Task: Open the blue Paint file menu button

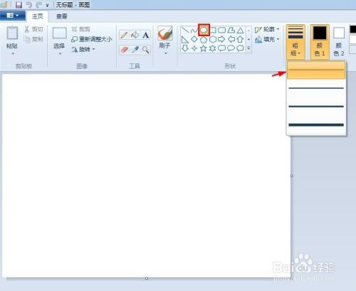Action: click(13, 16)
